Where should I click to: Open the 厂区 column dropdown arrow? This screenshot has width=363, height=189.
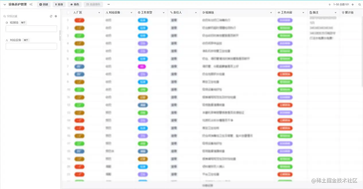pos(99,13)
